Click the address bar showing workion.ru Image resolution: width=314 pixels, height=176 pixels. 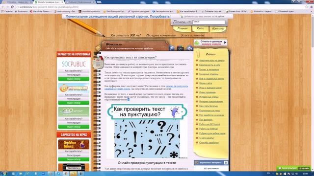pyautogui.click(x=160, y=7)
